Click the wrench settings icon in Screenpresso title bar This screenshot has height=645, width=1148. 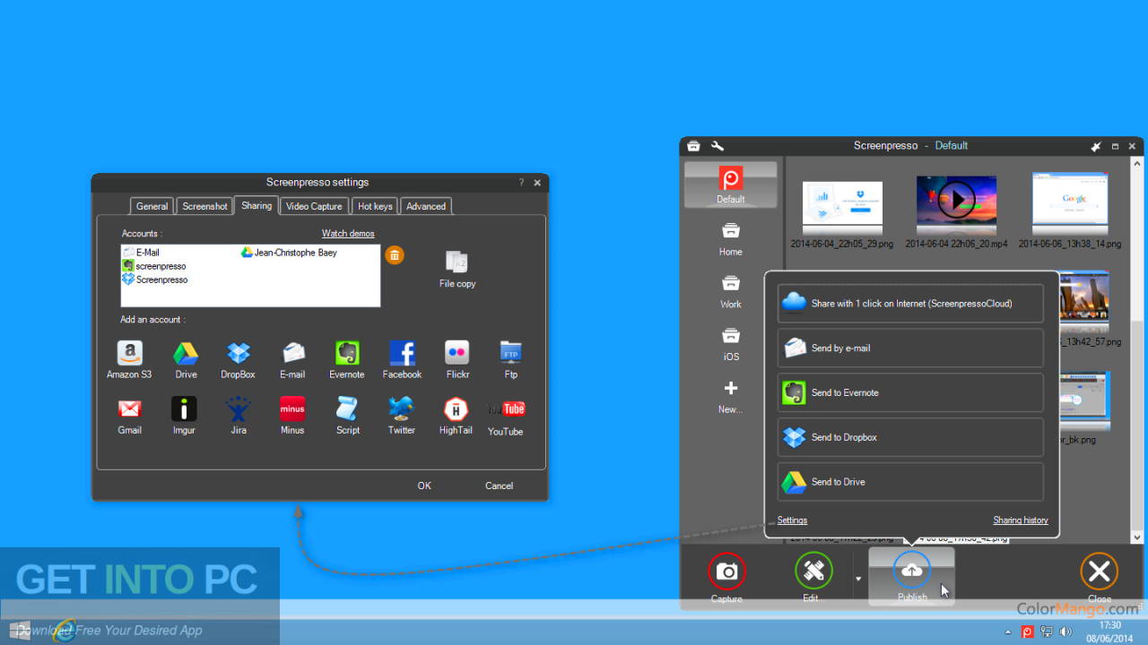tap(717, 146)
